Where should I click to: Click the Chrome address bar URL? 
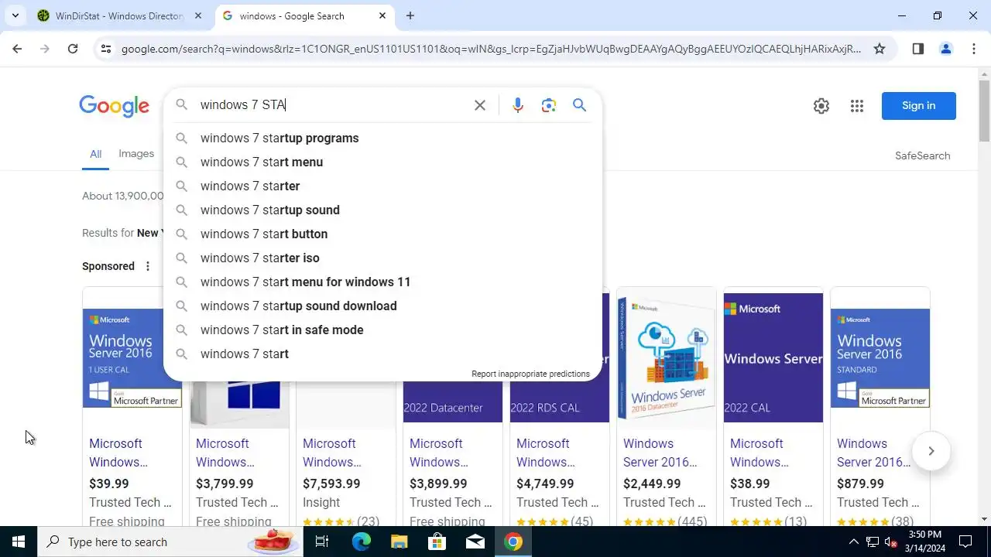click(491, 49)
